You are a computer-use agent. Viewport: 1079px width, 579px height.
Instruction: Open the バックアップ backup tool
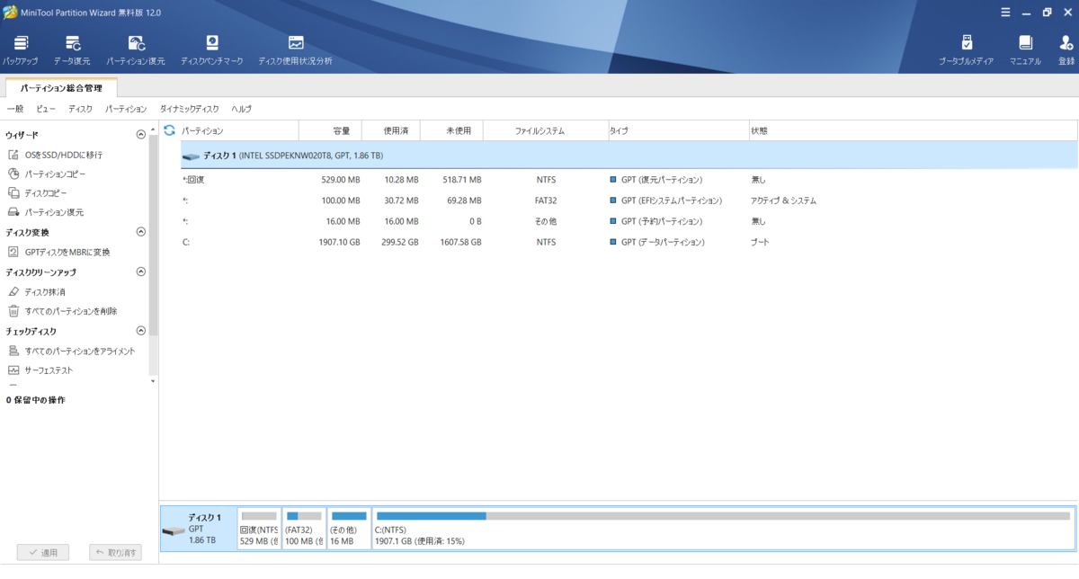21,50
